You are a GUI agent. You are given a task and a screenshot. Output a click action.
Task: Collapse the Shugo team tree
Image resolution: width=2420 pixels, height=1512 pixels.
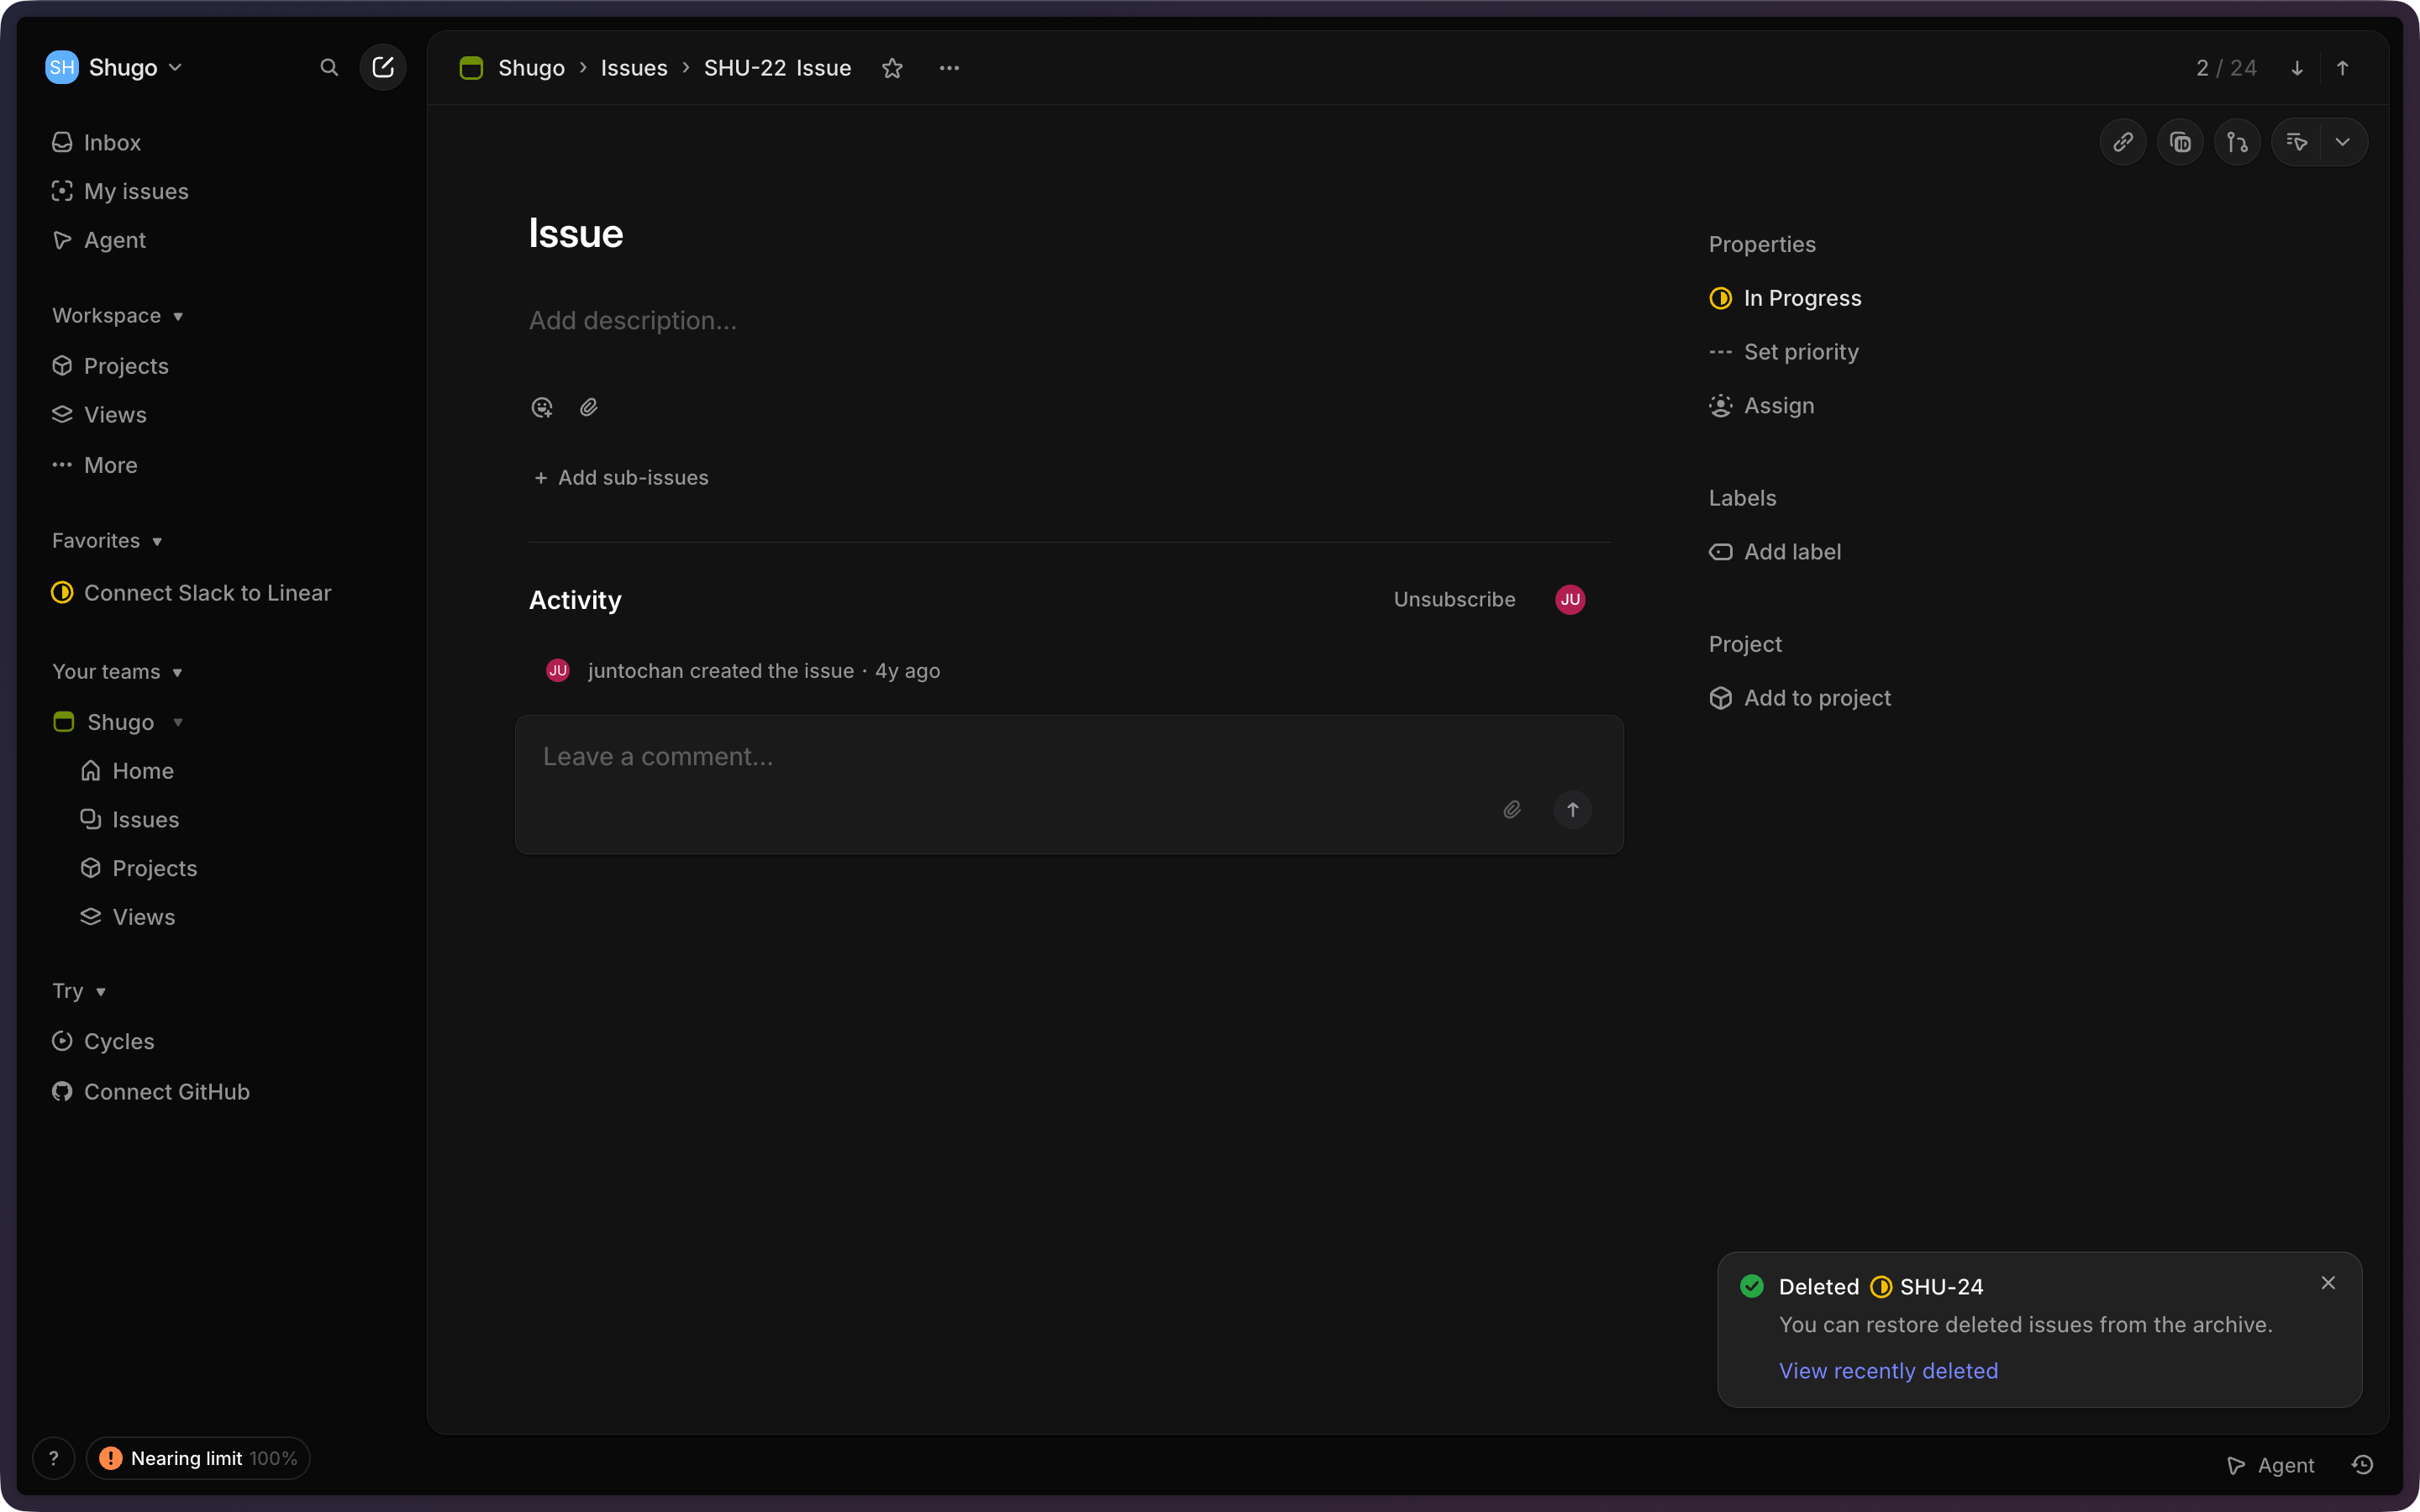coord(178,722)
